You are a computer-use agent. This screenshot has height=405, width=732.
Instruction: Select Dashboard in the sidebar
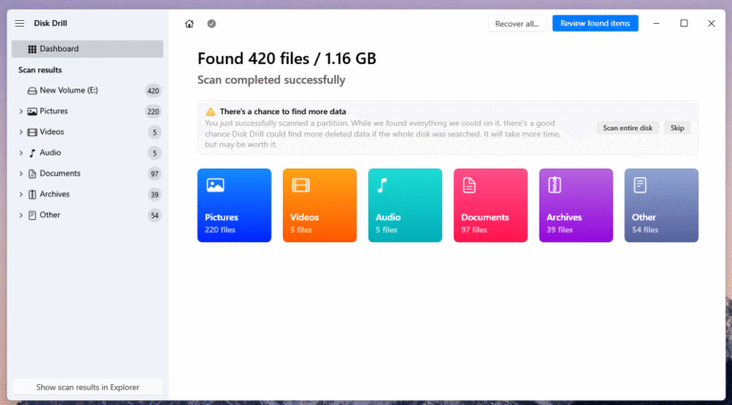click(88, 49)
